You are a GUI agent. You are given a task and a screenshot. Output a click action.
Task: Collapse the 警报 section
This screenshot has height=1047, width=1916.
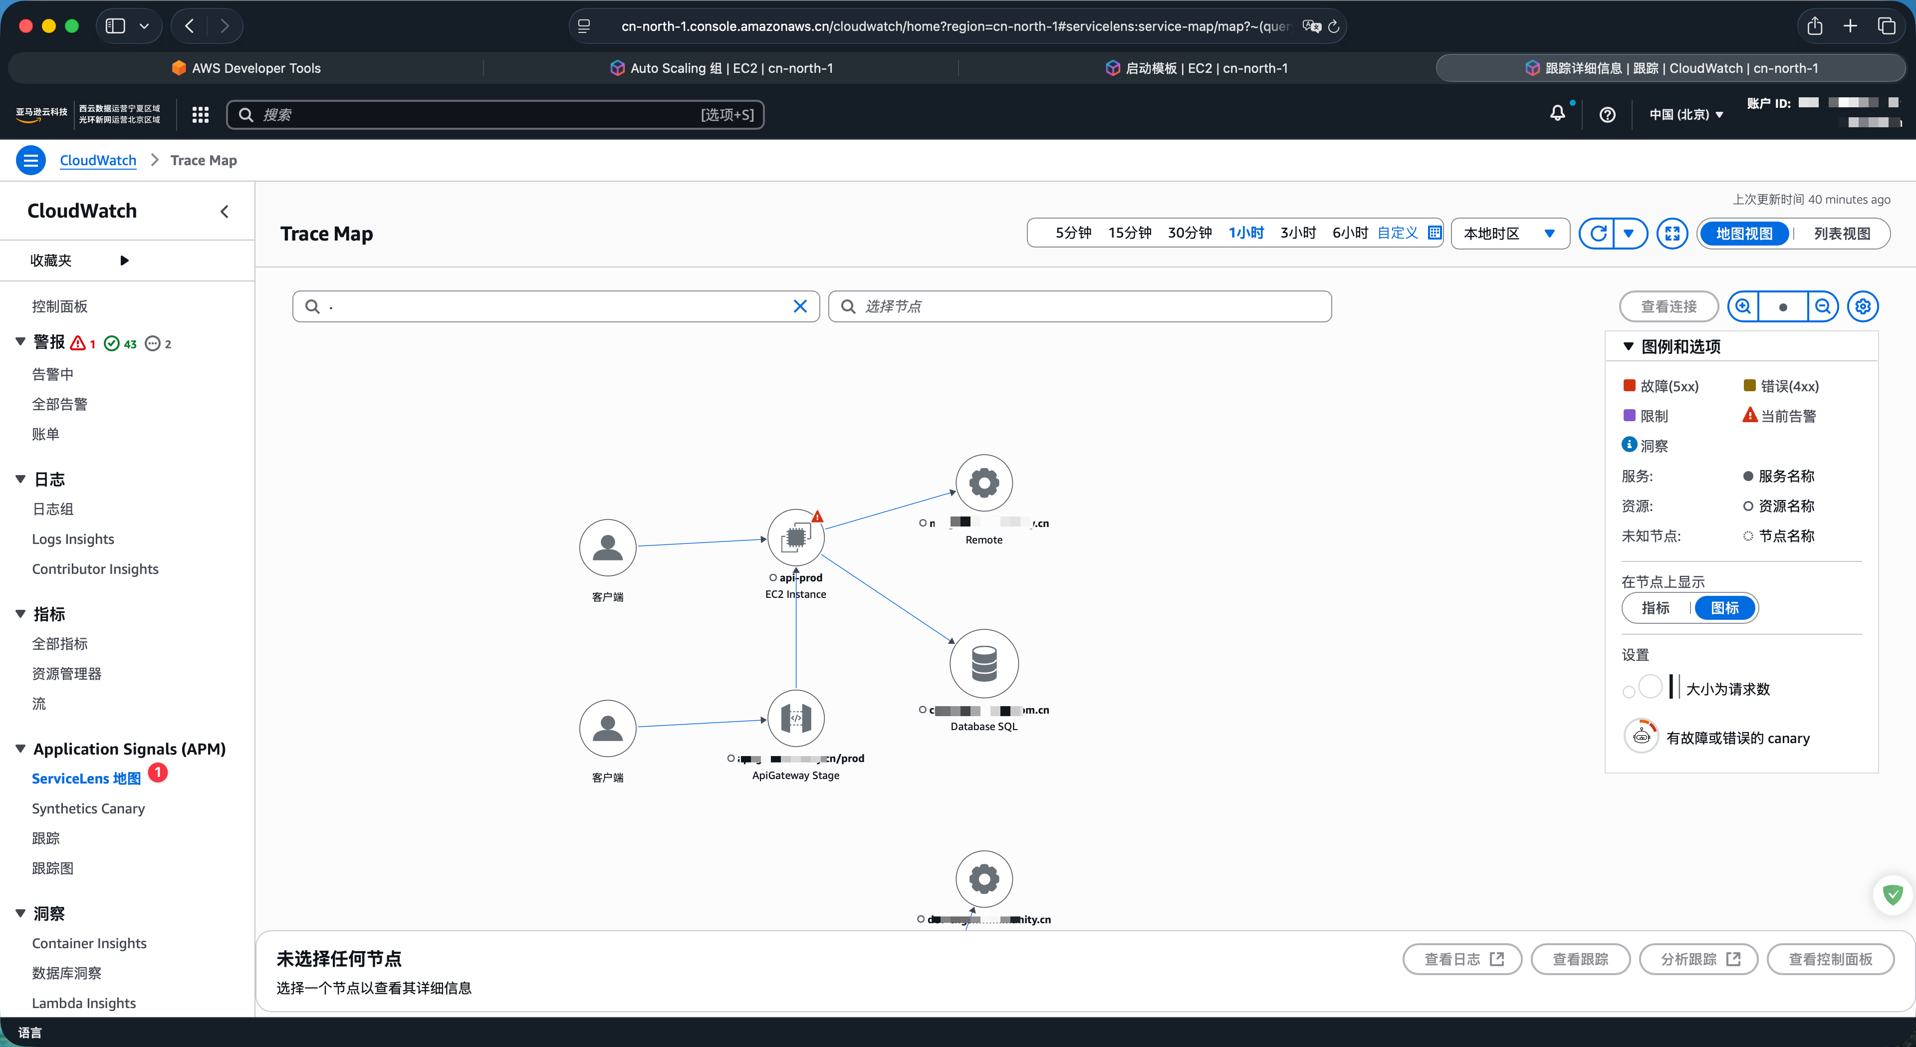pyautogui.click(x=20, y=341)
